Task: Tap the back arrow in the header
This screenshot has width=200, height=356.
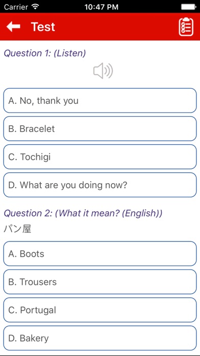Action: pyautogui.click(x=13, y=27)
